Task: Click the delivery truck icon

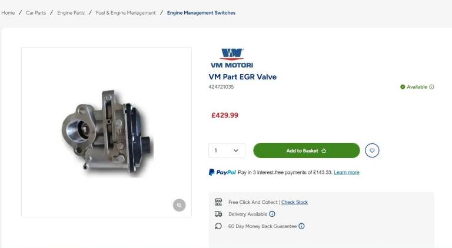Action: 218,214
